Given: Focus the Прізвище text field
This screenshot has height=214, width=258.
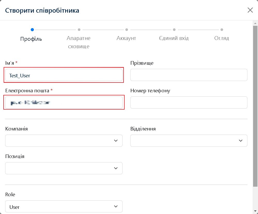Looking at the screenshot, I should coord(189,75).
